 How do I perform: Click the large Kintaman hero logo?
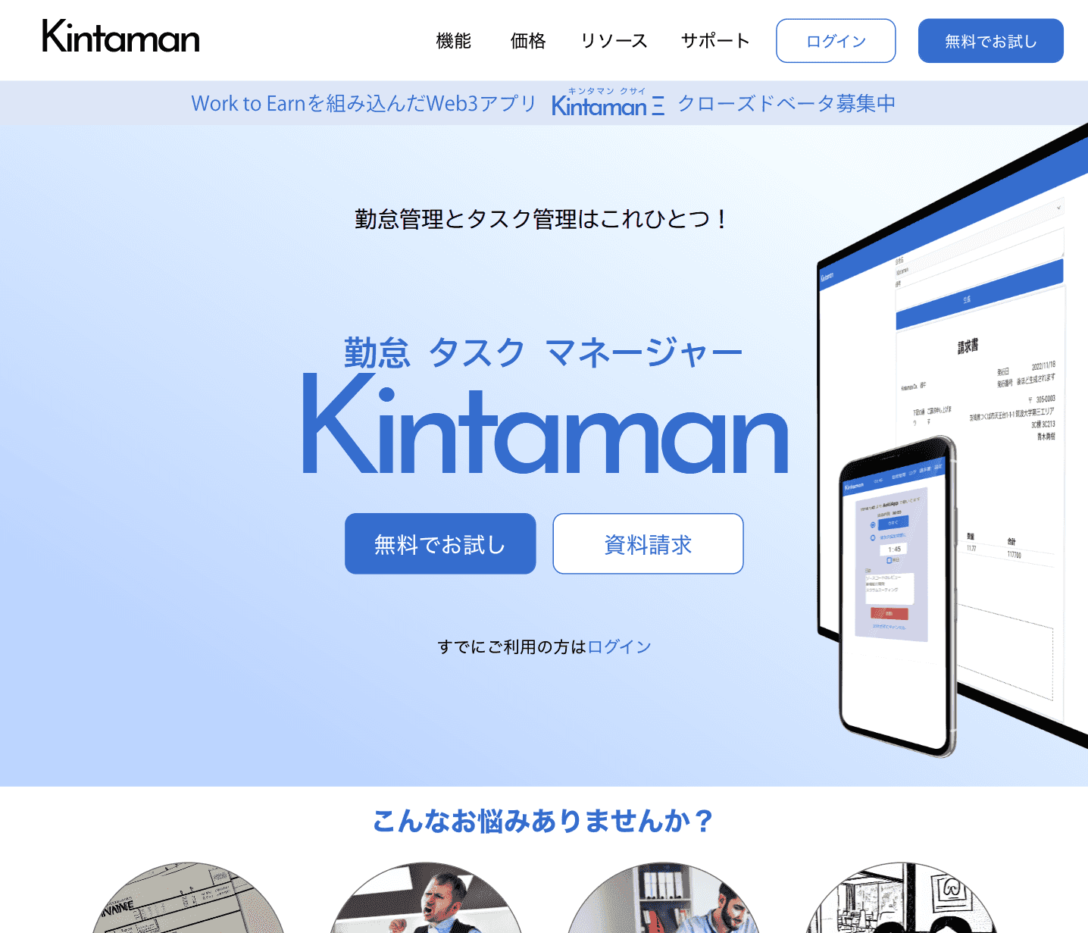click(545, 423)
